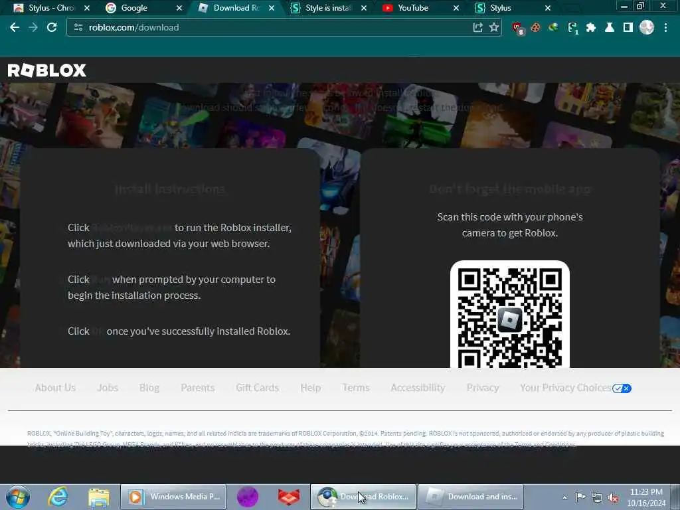Close the Download Roblox tab
The width and height of the screenshot is (680, 510).
point(272,8)
